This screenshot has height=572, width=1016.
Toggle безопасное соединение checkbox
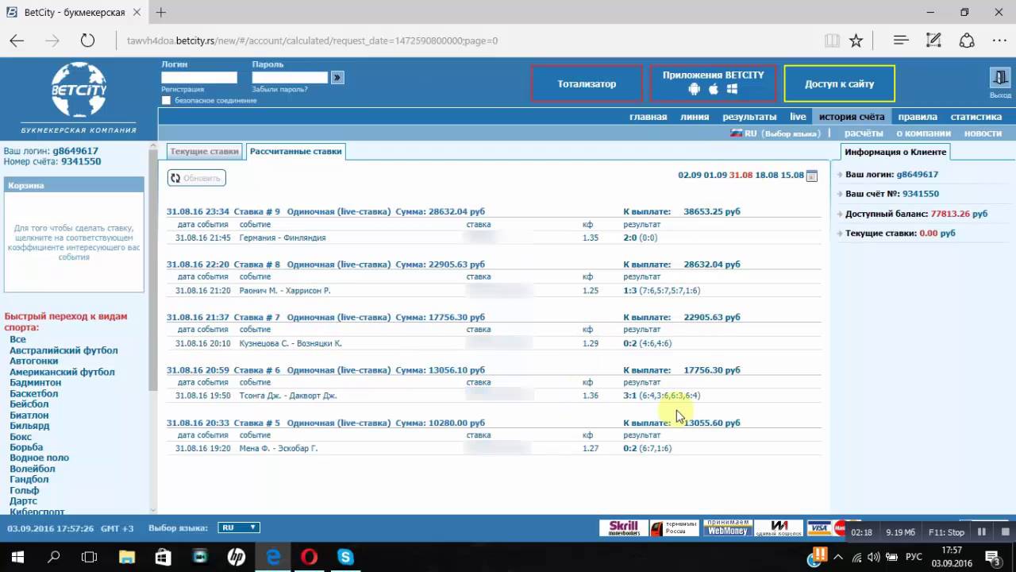pos(166,101)
